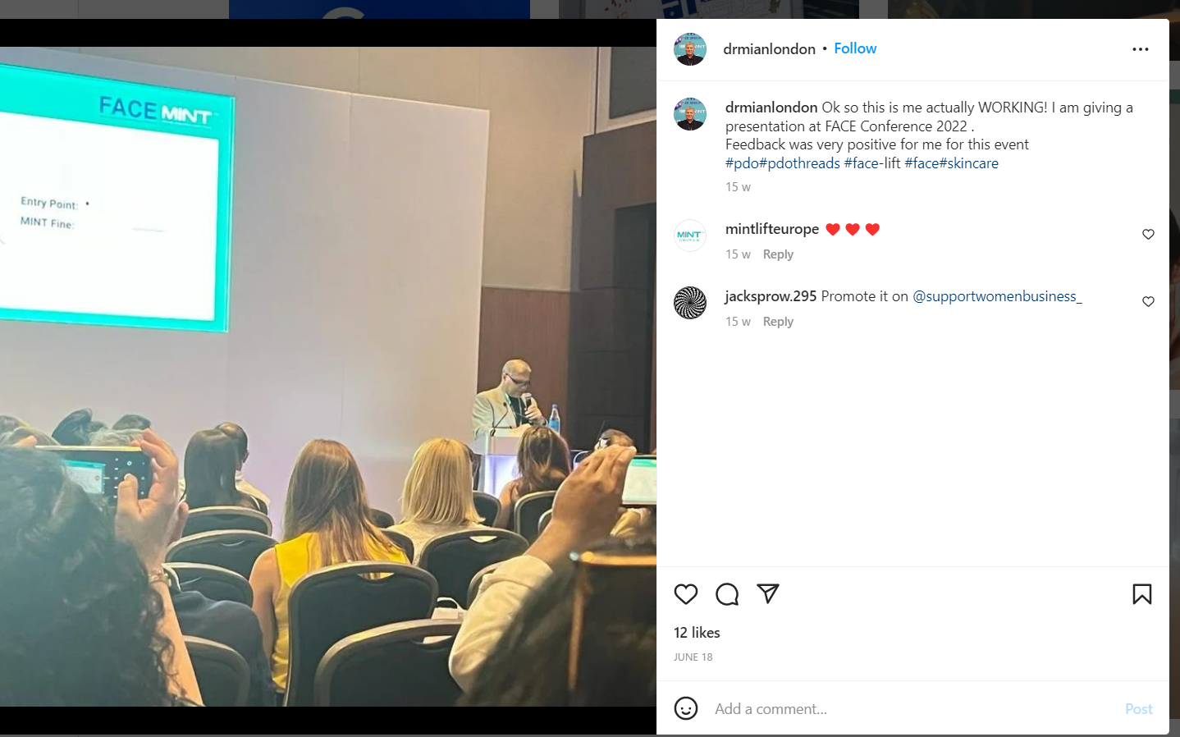The height and width of the screenshot is (737, 1180).
Task: Open the three-dot more options menu
Action: pyautogui.click(x=1141, y=49)
